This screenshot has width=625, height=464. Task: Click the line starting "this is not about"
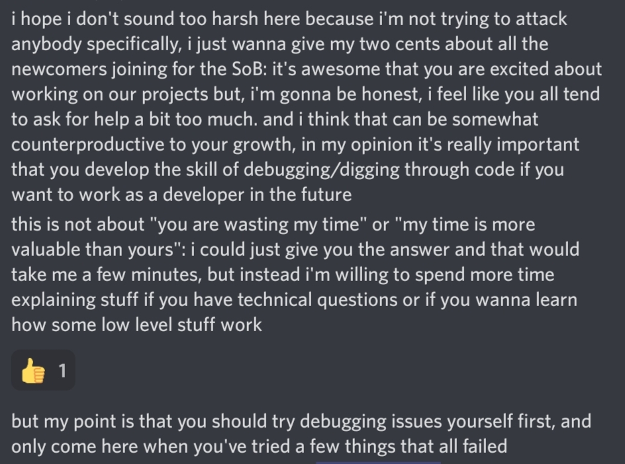273,224
